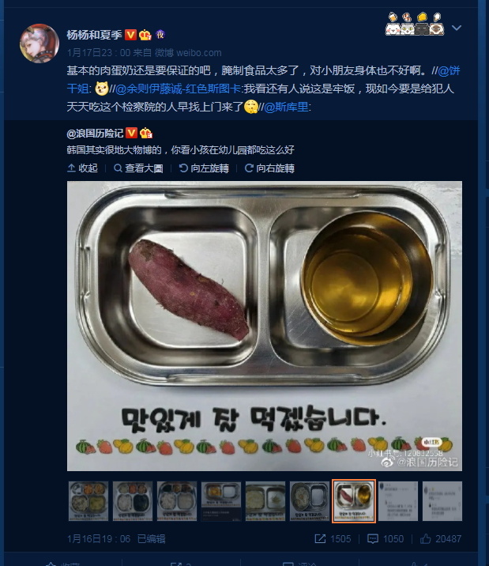
Task: Collapse the image with 收起
Action: pos(83,168)
